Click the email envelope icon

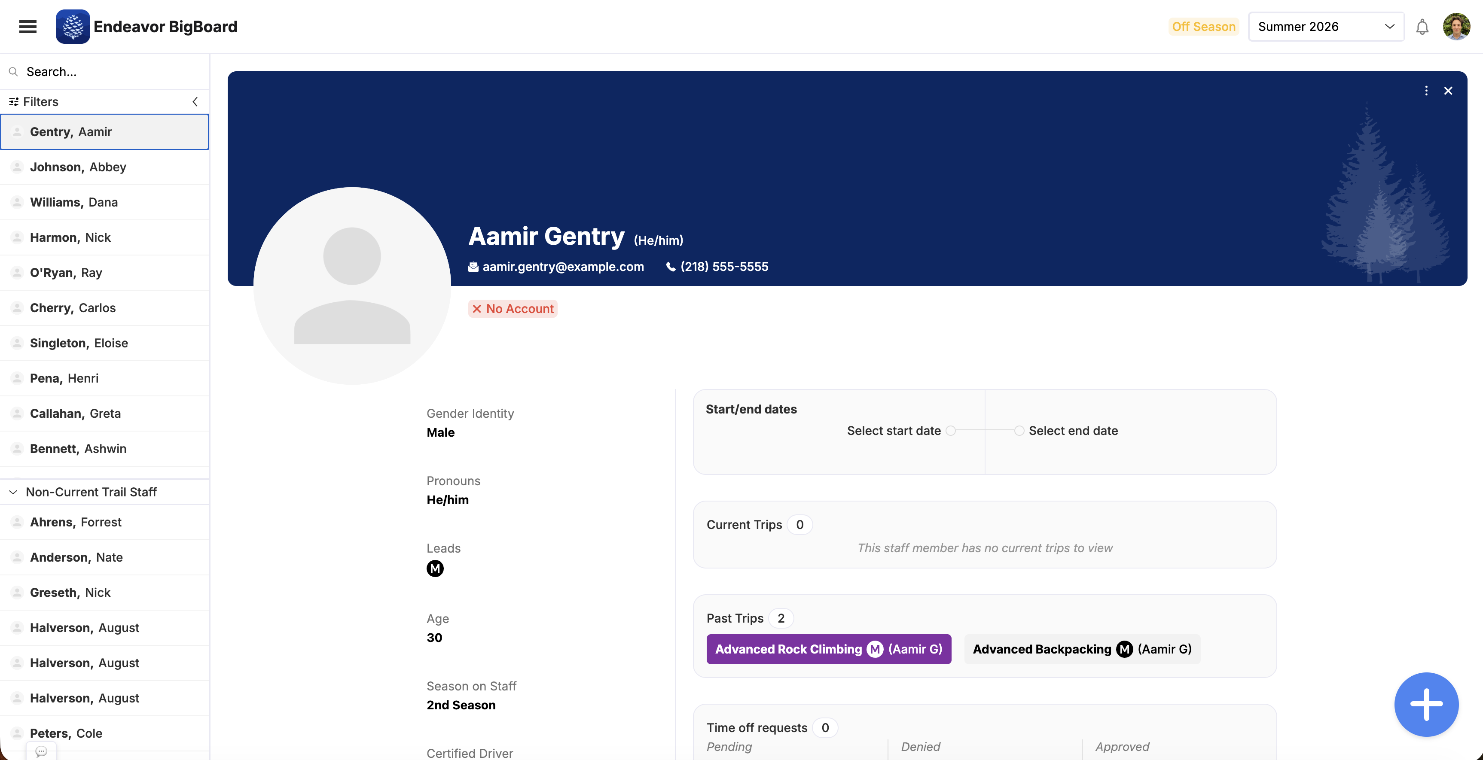pyautogui.click(x=473, y=266)
